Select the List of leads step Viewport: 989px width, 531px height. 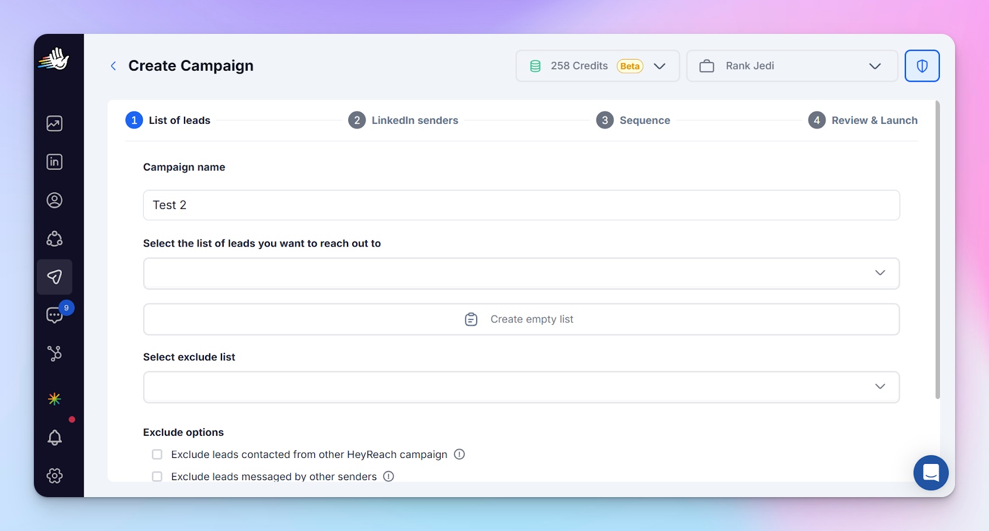pos(168,120)
